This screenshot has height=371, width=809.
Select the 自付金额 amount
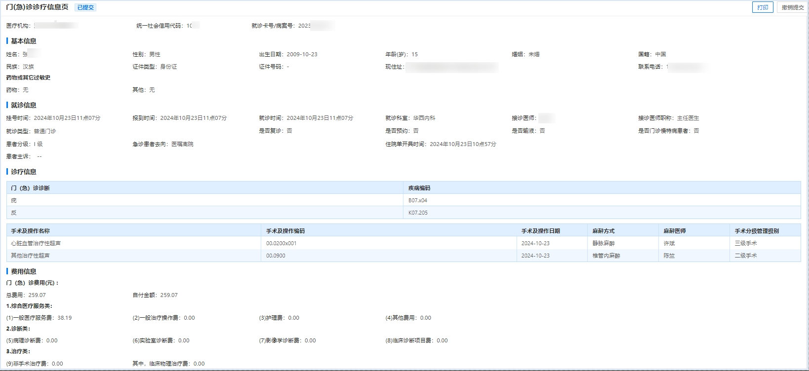point(169,295)
